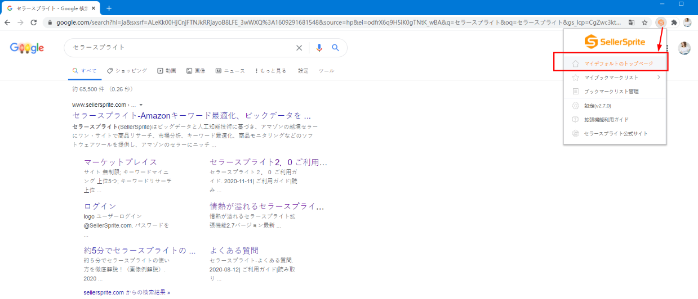Open Chrome profile avatar in toolbar
Screen dimensions: 698x299
687,22
